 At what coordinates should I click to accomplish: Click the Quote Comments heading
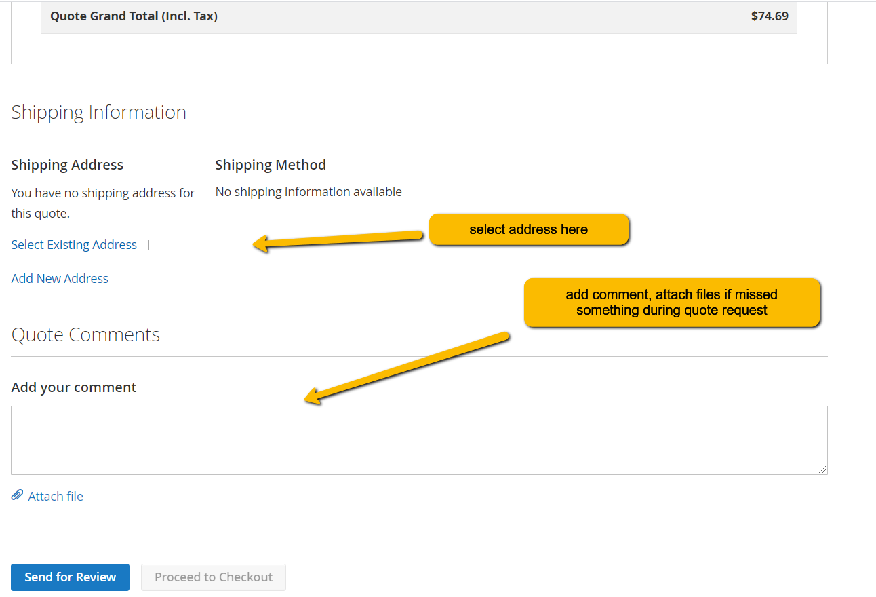[x=85, y=335]
